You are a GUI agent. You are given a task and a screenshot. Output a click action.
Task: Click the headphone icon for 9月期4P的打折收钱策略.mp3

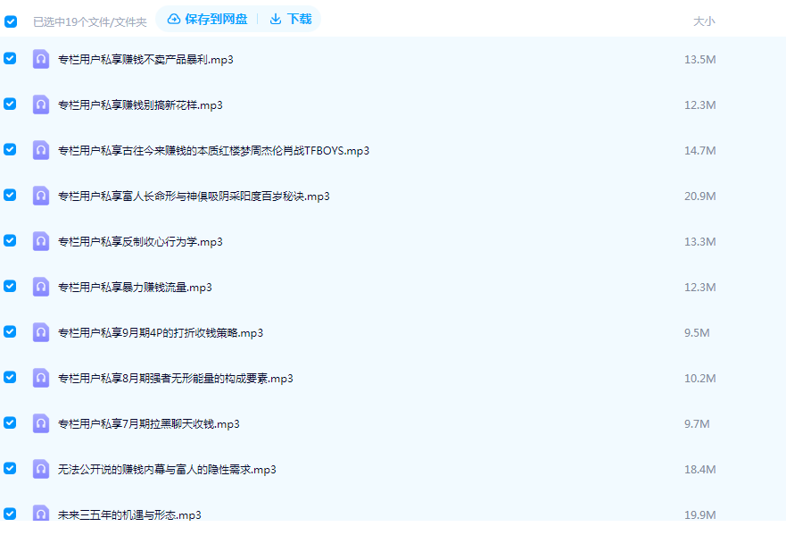coord(41,333)
